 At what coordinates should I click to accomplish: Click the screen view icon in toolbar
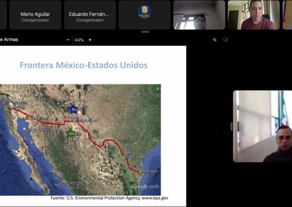pyautogui.click(x=225, y=39)
